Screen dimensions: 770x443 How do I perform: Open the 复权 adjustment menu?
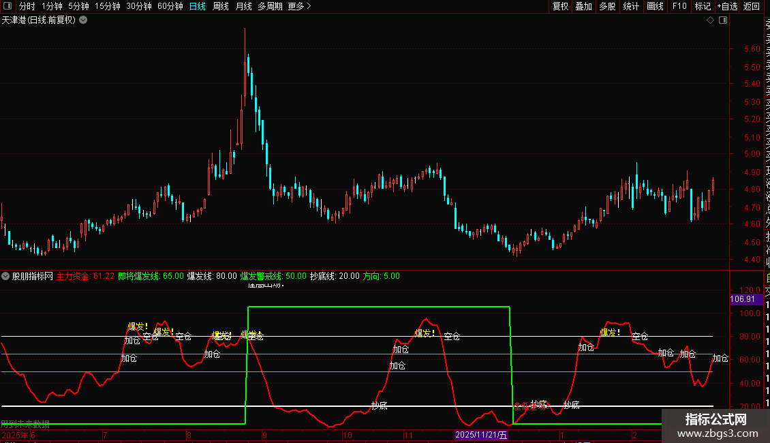pos(560,6)
